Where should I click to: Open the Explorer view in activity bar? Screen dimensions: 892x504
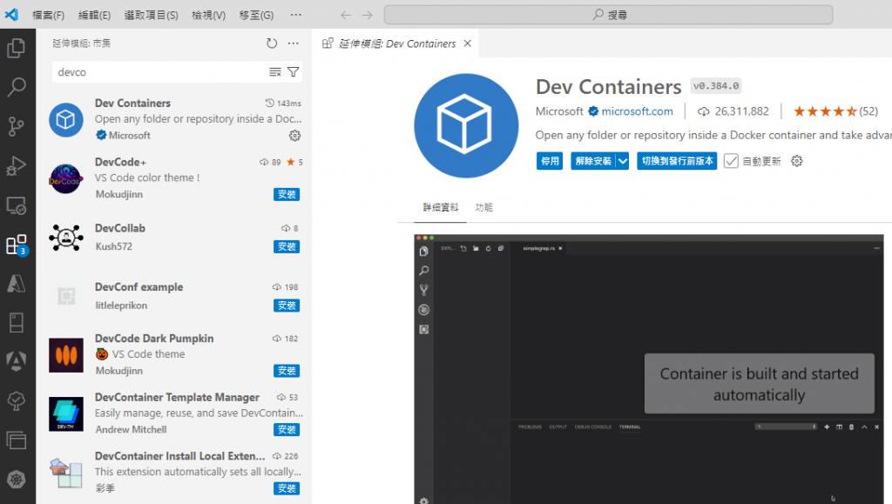tap(16, 48)
